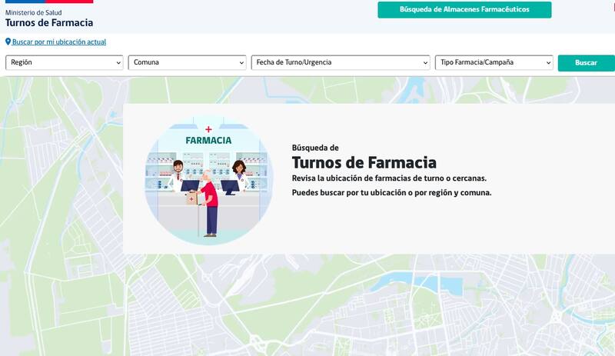The width and height of the screenshot is (615, 356).
Task: Click the FARMACIA sign in the illustration
Action: point(208,141)
